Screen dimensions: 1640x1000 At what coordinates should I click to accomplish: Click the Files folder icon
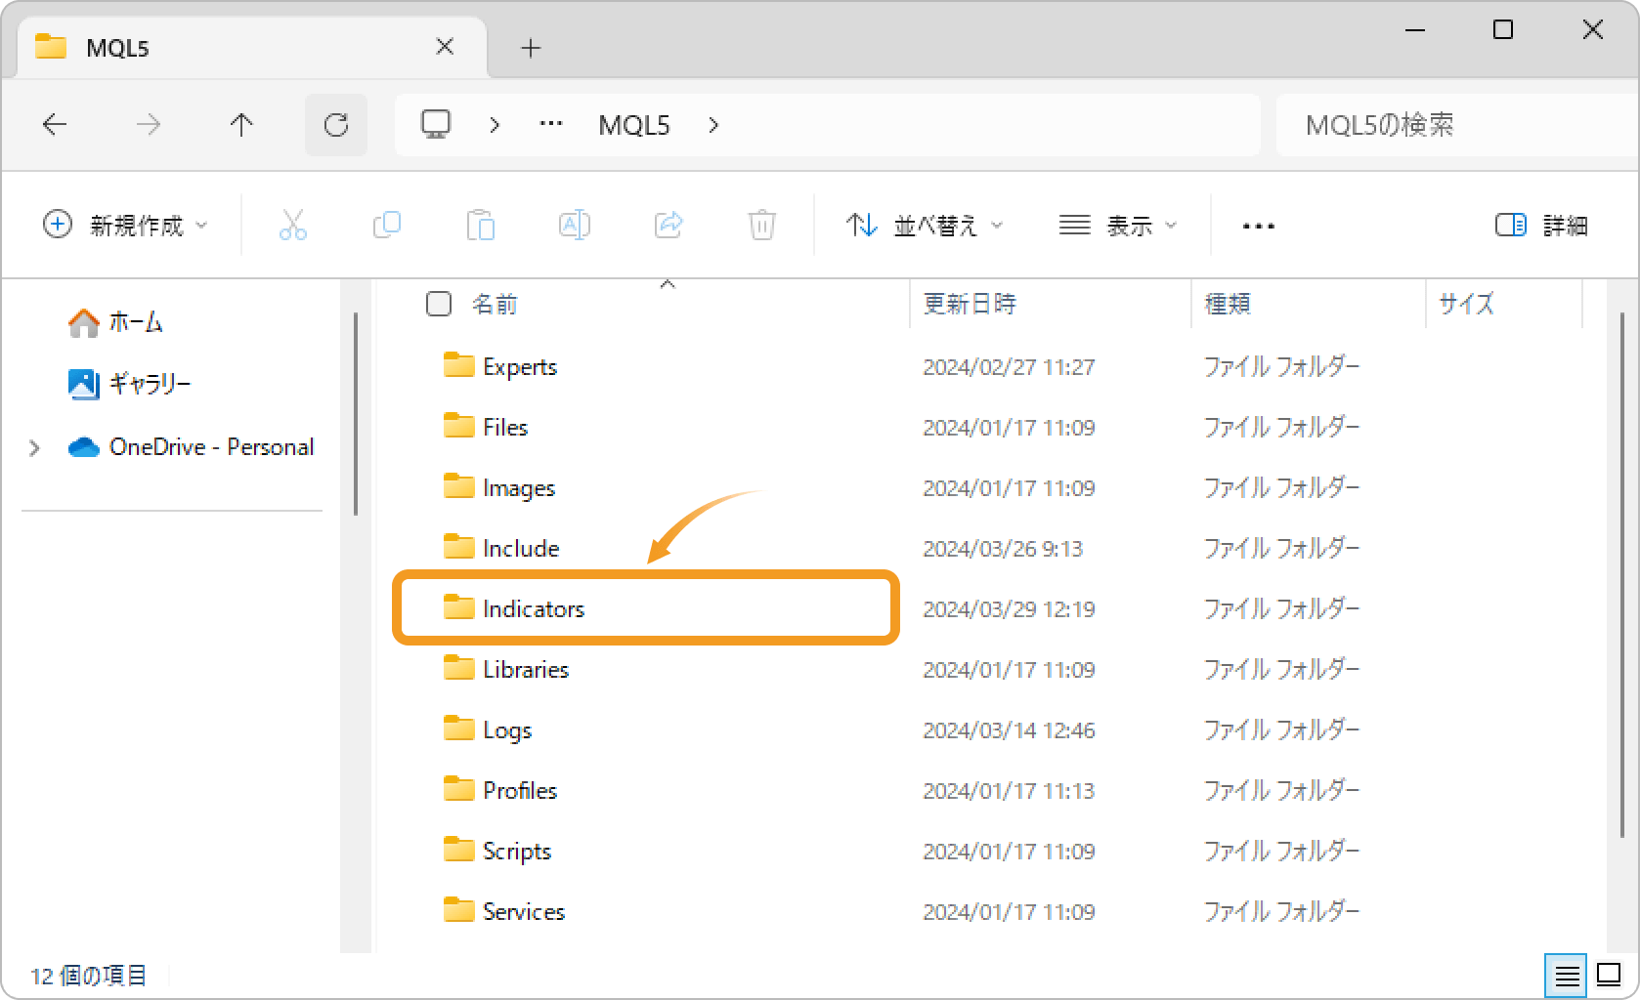(458, 426)
